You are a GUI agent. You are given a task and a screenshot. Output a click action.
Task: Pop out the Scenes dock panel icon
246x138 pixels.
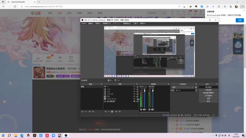101,84
